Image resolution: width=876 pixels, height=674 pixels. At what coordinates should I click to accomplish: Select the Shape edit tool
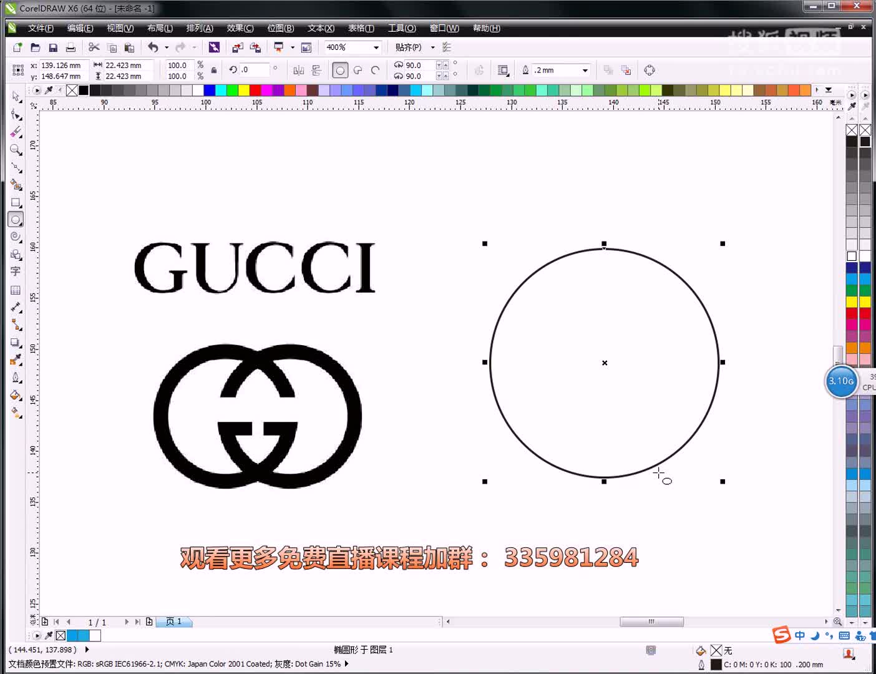(16, 114)
